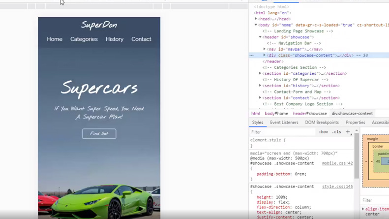The height and width of the screenshot is (219, 389).
Task: Expand the div.showcase-content node
Action: tap(265, 55)
